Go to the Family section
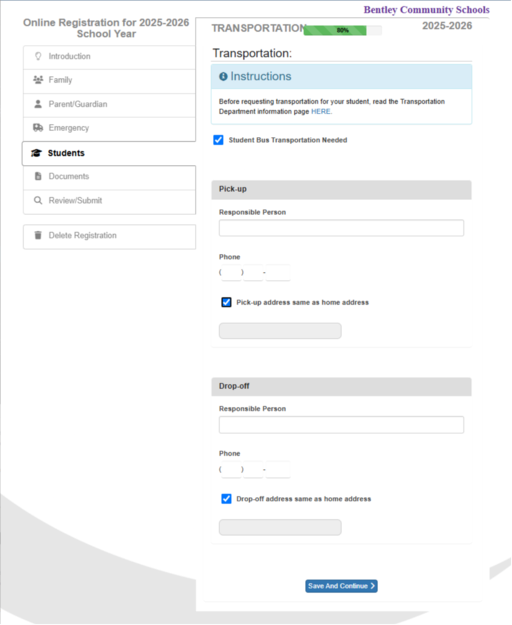Image resolution: width=512 pixels, height=625 pixels. (x=109, y=81)
